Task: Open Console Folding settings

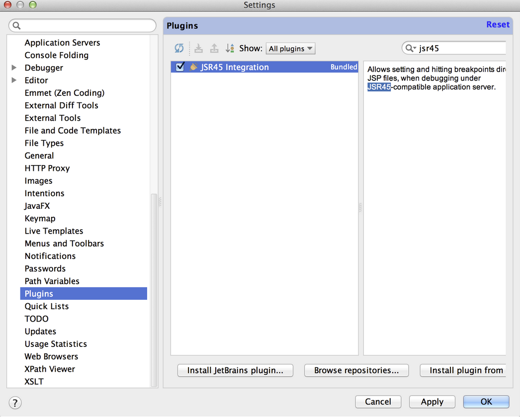Action: coord(57,55)
